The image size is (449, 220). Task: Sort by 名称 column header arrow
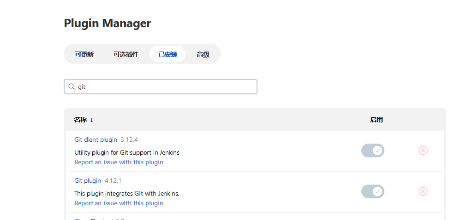91,120
